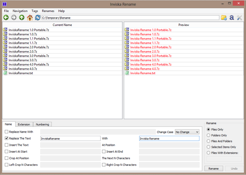Open the File menu

coord(6,11)
